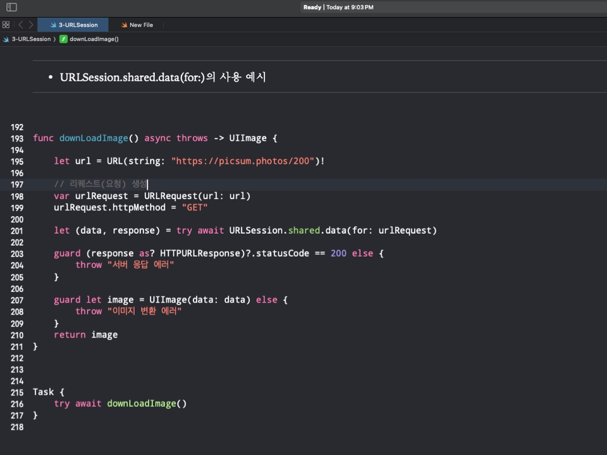Switch to the New File tab
The width and height of the screenshot is (607, 455).
click(141, 25)
